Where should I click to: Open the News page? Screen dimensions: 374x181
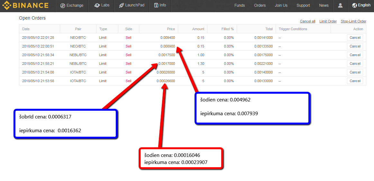point(324,5)
